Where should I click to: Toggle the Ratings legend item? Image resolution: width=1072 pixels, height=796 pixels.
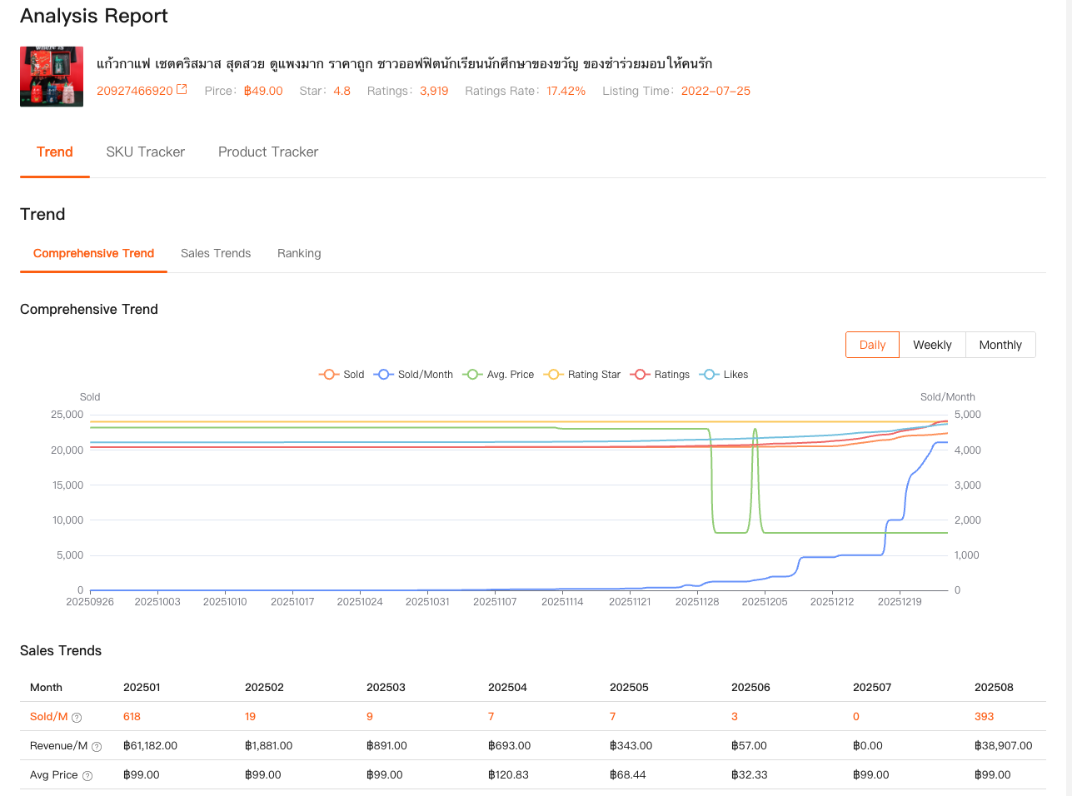coord(641,375)
